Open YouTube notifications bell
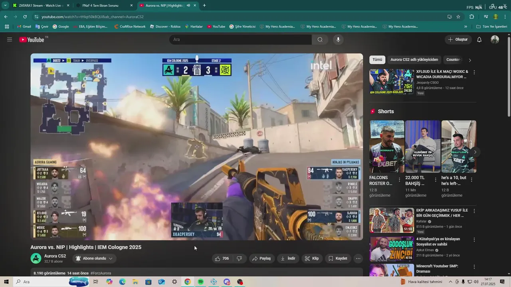This screenshot has height=287, width=511. click(x=479, y=39)
